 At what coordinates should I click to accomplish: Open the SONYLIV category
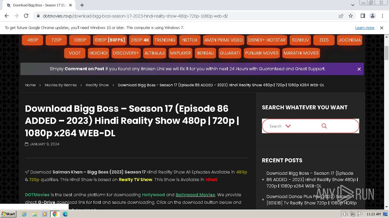(x=300, y=40)
